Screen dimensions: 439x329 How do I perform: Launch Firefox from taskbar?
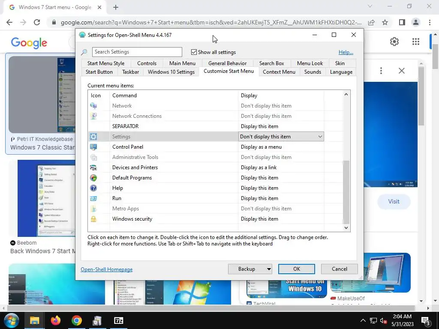tap(55, 320)
